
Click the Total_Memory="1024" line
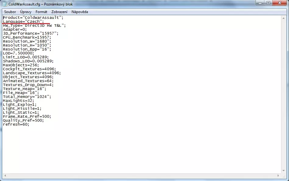point(27,97)
